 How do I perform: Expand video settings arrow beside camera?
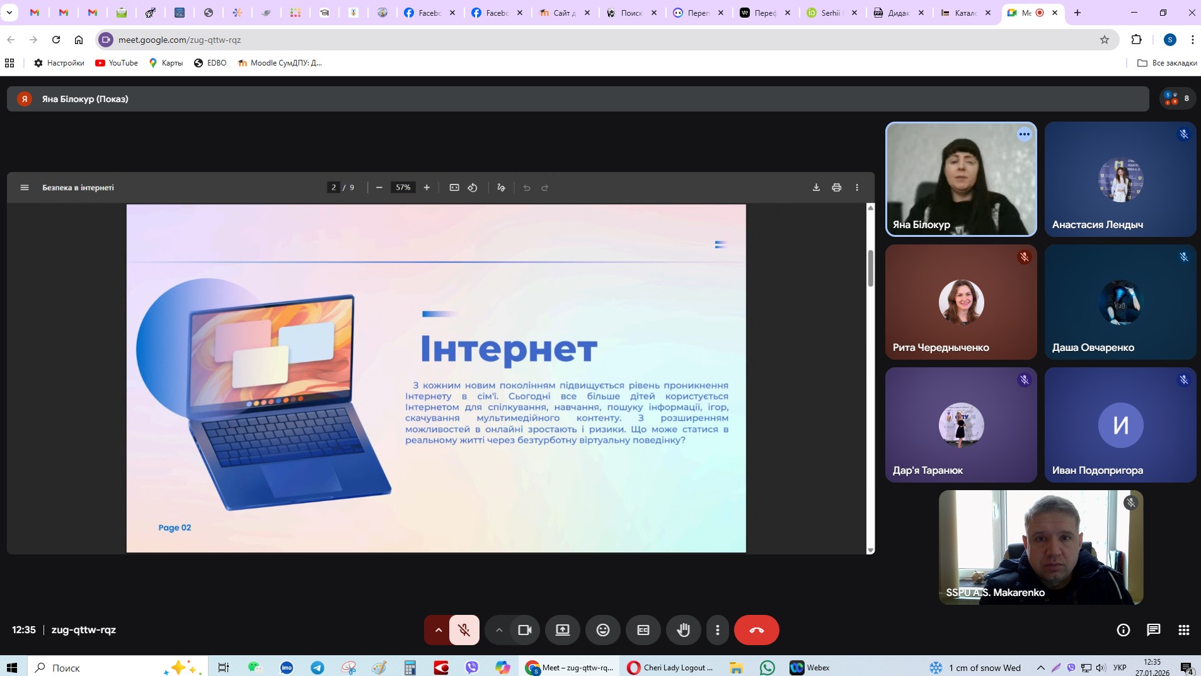click(498, 630)
